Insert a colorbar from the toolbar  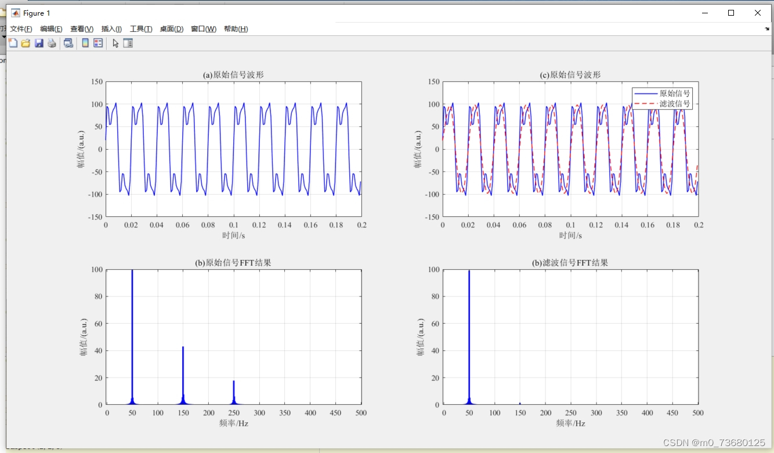pyautogui.click(x=85, y=43)
